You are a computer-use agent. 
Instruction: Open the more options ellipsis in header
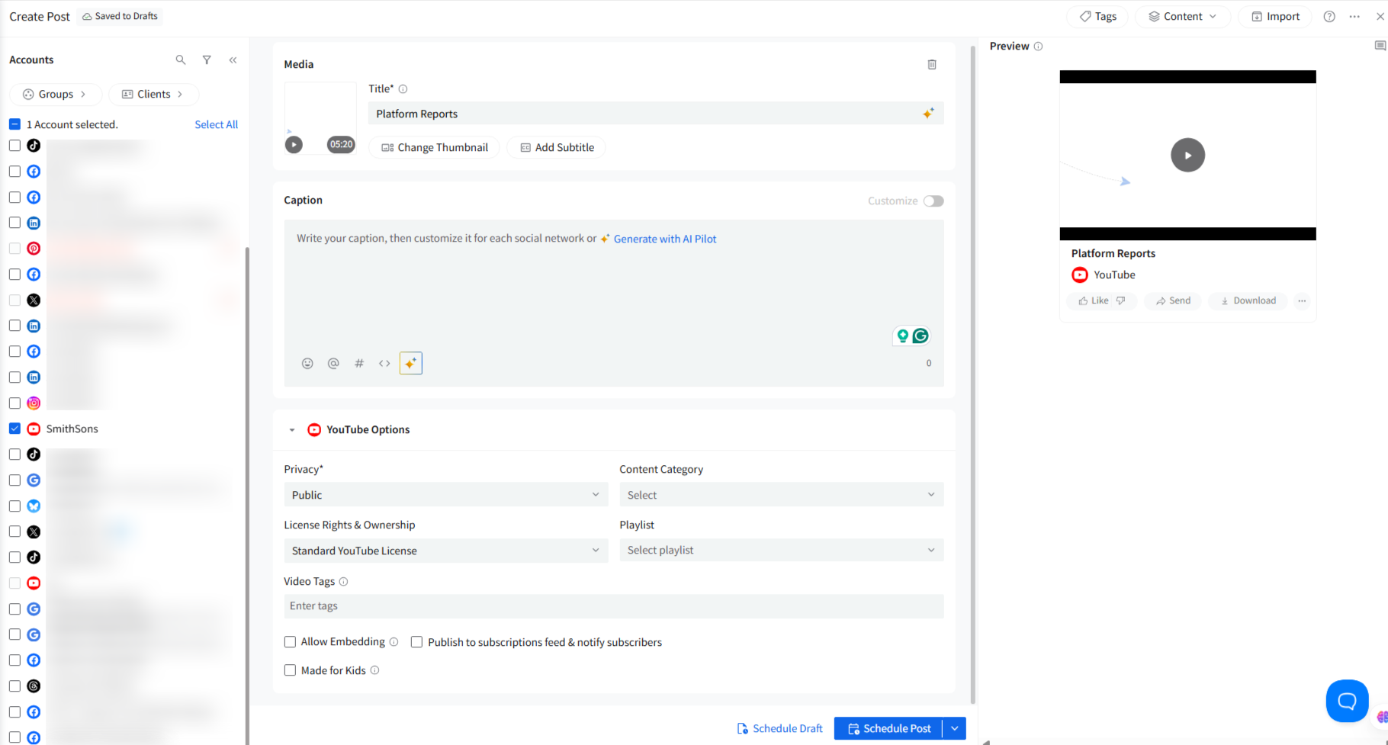[x=1354, y=17]
